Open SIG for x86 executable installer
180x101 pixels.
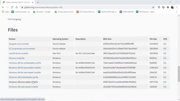point(165,82)
